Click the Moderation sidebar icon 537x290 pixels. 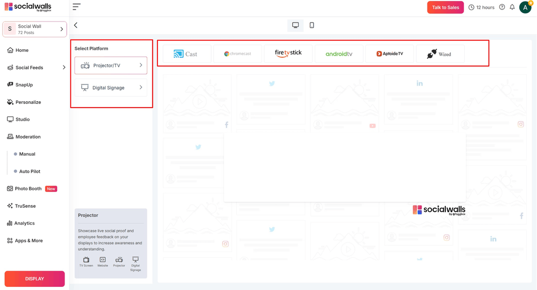tap(10, 137)
